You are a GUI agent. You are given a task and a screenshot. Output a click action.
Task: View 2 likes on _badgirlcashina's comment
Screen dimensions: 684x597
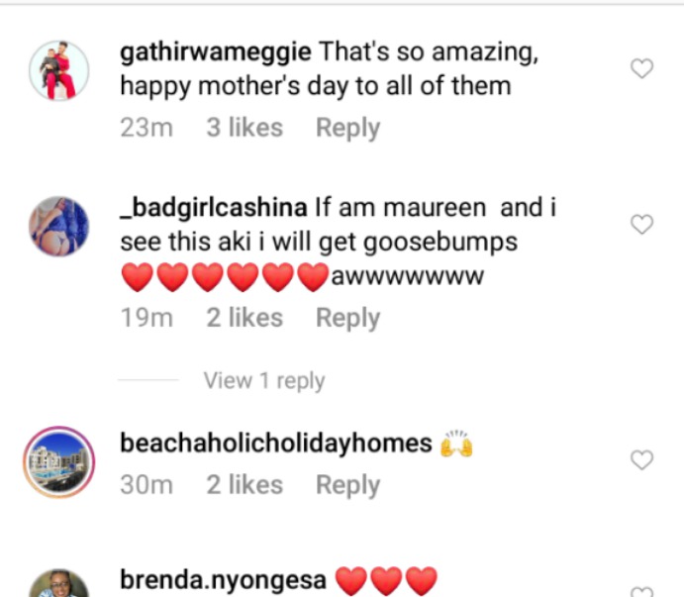coord(244,317)
